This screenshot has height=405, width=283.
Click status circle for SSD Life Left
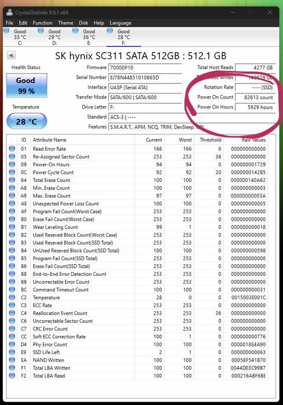12,352
